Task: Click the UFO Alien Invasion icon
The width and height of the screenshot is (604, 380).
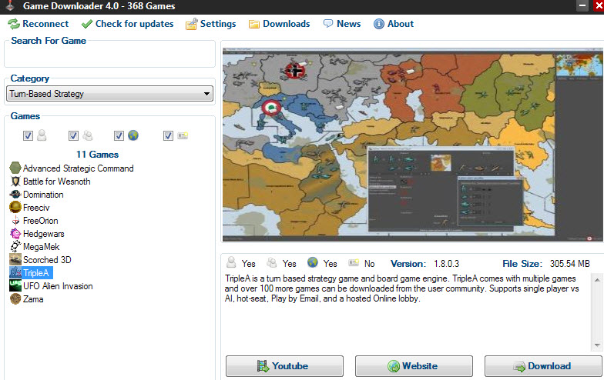Action: (x=15, y=286)
